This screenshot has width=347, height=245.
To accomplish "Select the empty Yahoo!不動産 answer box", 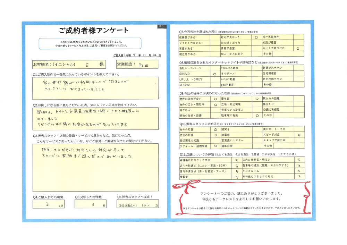I will click(x=256, y=68).
